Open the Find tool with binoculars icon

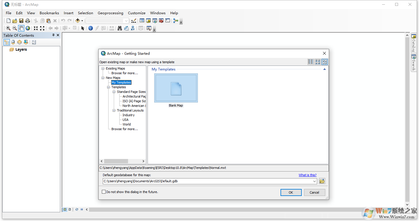click(x=120, y=28)
